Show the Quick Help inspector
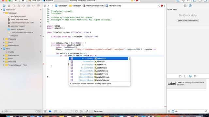209x117 pixels. [190, 6]
